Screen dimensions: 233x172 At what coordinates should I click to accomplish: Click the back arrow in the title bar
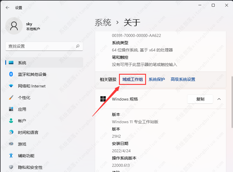7,8
